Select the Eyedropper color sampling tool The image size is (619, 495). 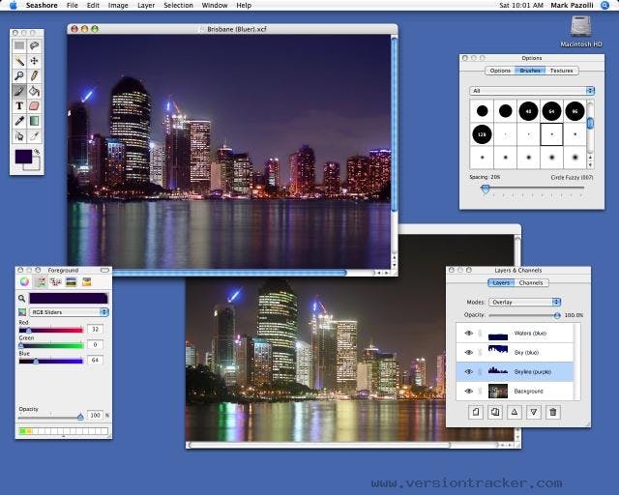click(19, 121)
